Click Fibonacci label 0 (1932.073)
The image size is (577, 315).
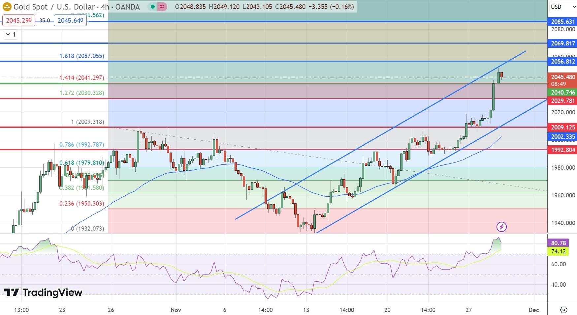click(x=87, y=229)
